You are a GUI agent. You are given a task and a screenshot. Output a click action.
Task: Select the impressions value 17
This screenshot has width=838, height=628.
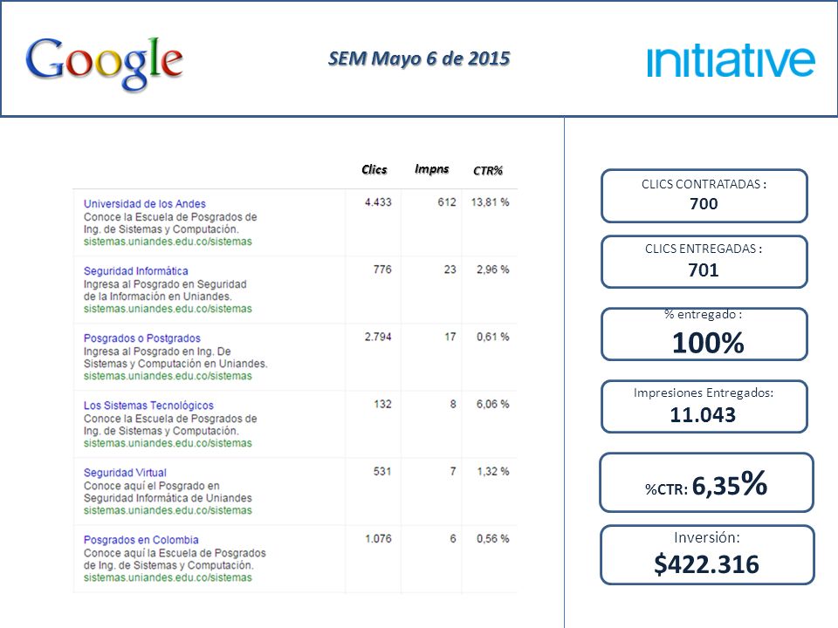click(x=450, y=337)
